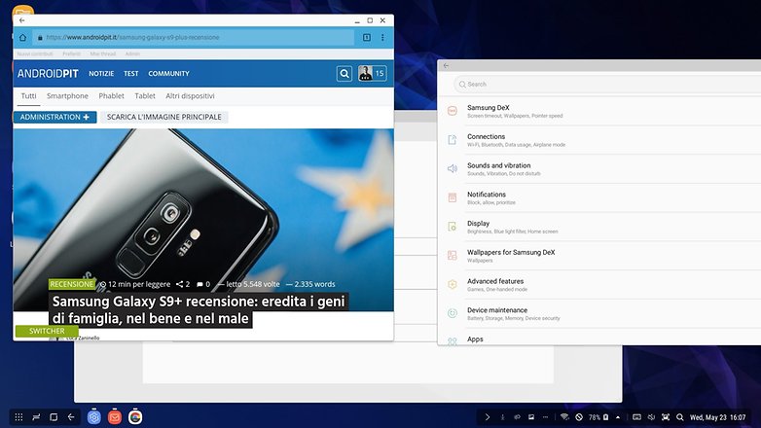Go back in the Settings window
The image size is (761, 428).
[x=446, y=66]
